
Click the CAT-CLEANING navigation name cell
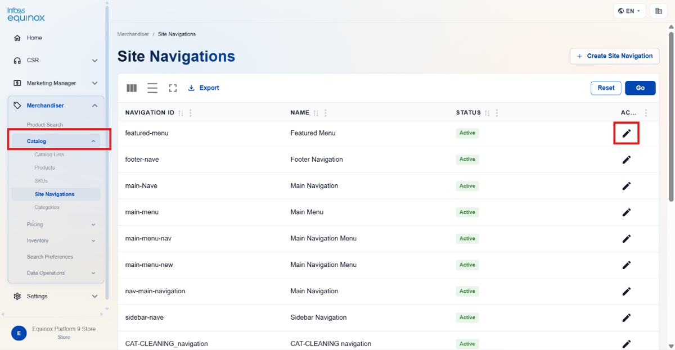(331, 344)
